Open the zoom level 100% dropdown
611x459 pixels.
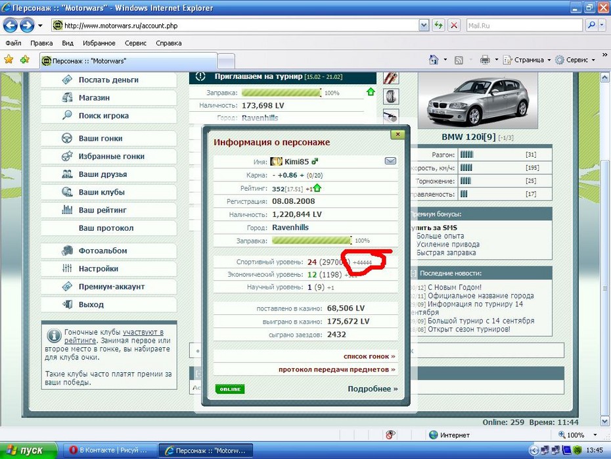click(595, 435)
